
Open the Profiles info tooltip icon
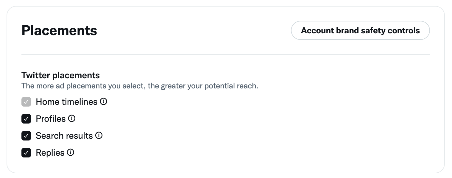[72, 119]
